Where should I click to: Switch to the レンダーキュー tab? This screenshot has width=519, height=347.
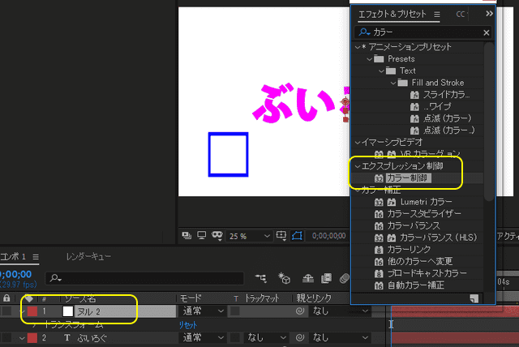click(x=88, y=257)
